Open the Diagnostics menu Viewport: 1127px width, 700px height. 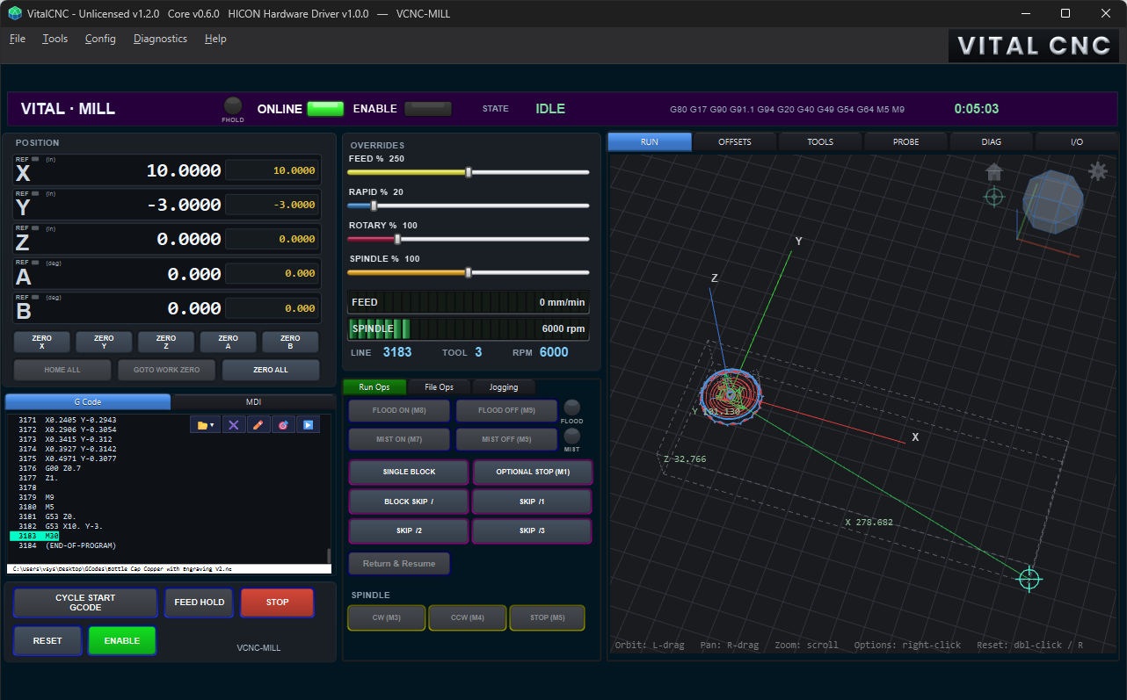(160, 39)
